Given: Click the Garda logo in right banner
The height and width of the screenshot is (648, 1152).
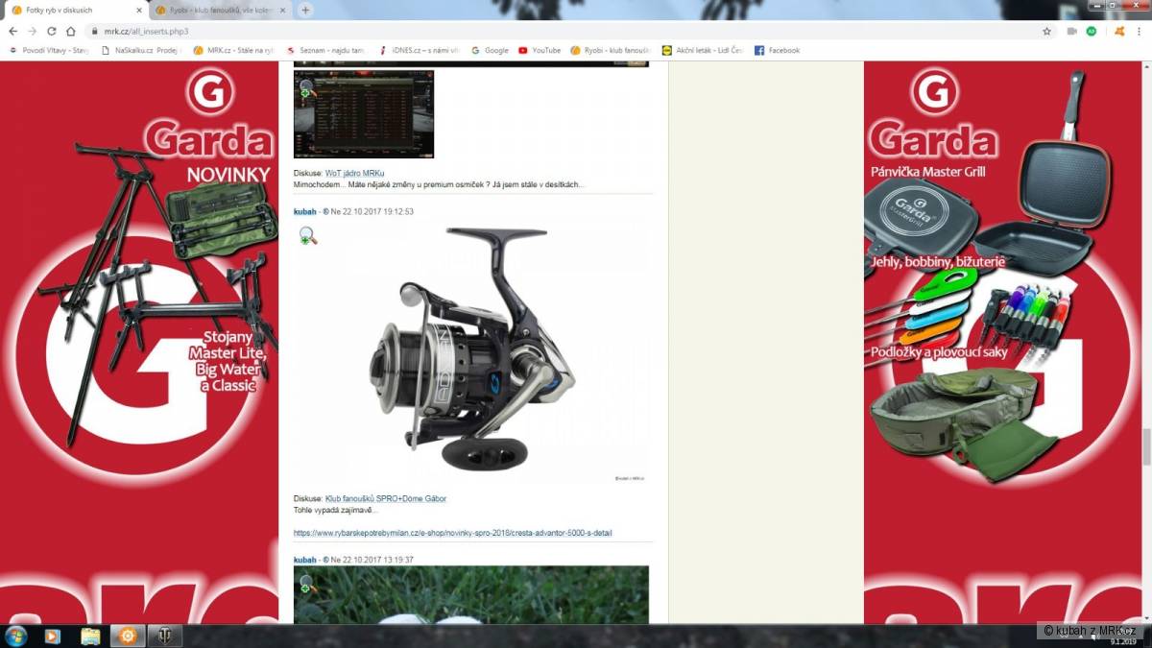Looking at the screenshot, I should pyautogui.click(x=932, y=113).
